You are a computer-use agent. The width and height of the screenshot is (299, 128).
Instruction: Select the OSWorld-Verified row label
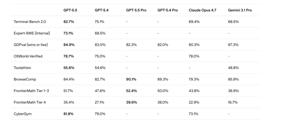[28, 56]
